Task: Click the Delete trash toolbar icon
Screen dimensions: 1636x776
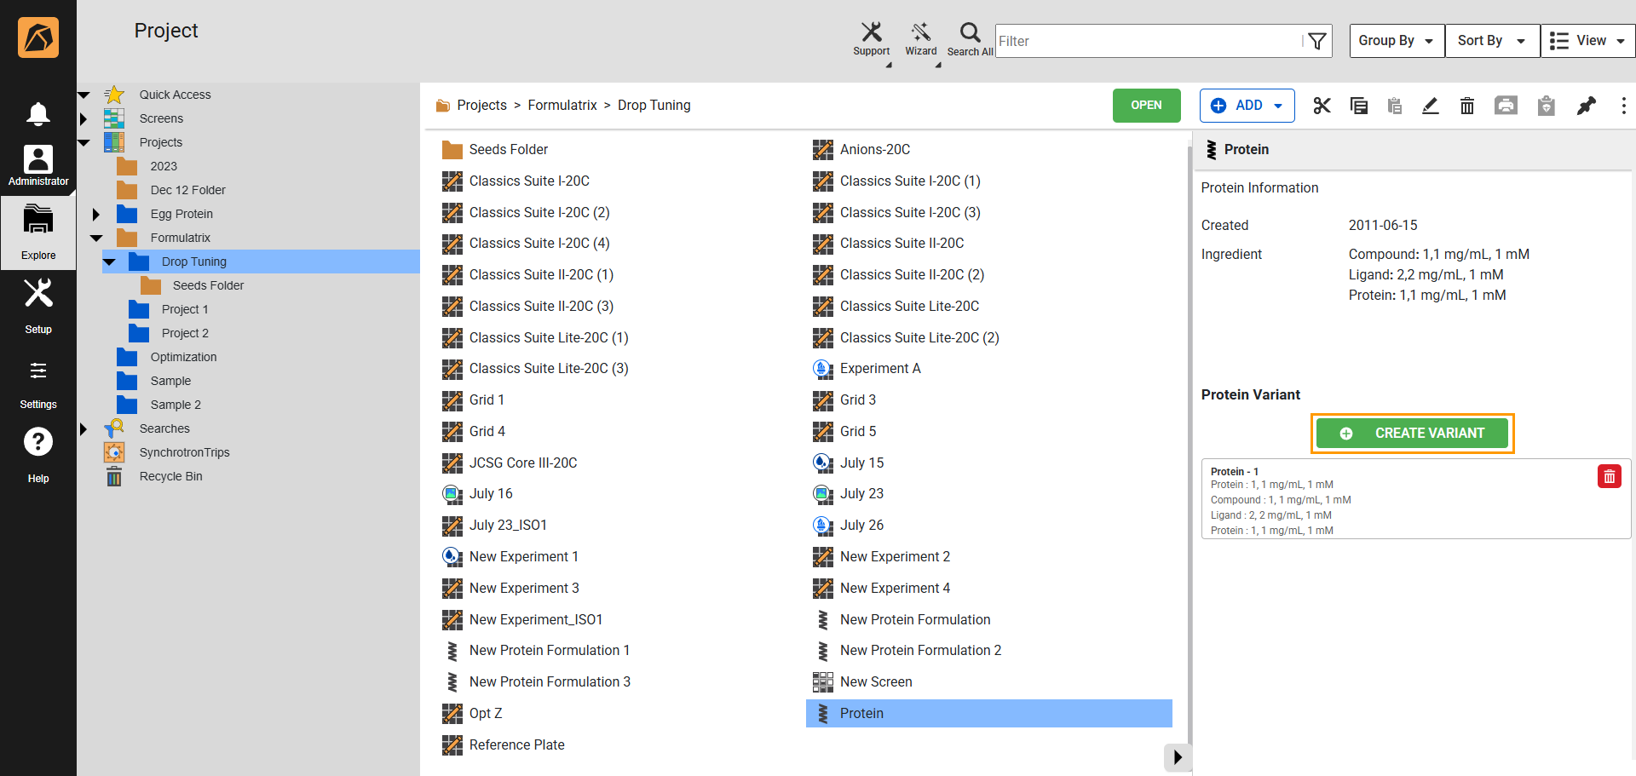Action: point(1467,106)
